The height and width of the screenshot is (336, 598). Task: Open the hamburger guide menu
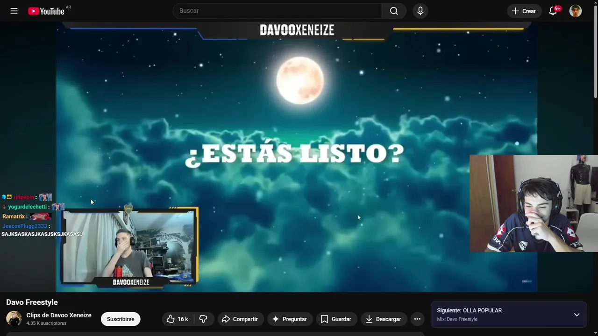click(14, 11)
